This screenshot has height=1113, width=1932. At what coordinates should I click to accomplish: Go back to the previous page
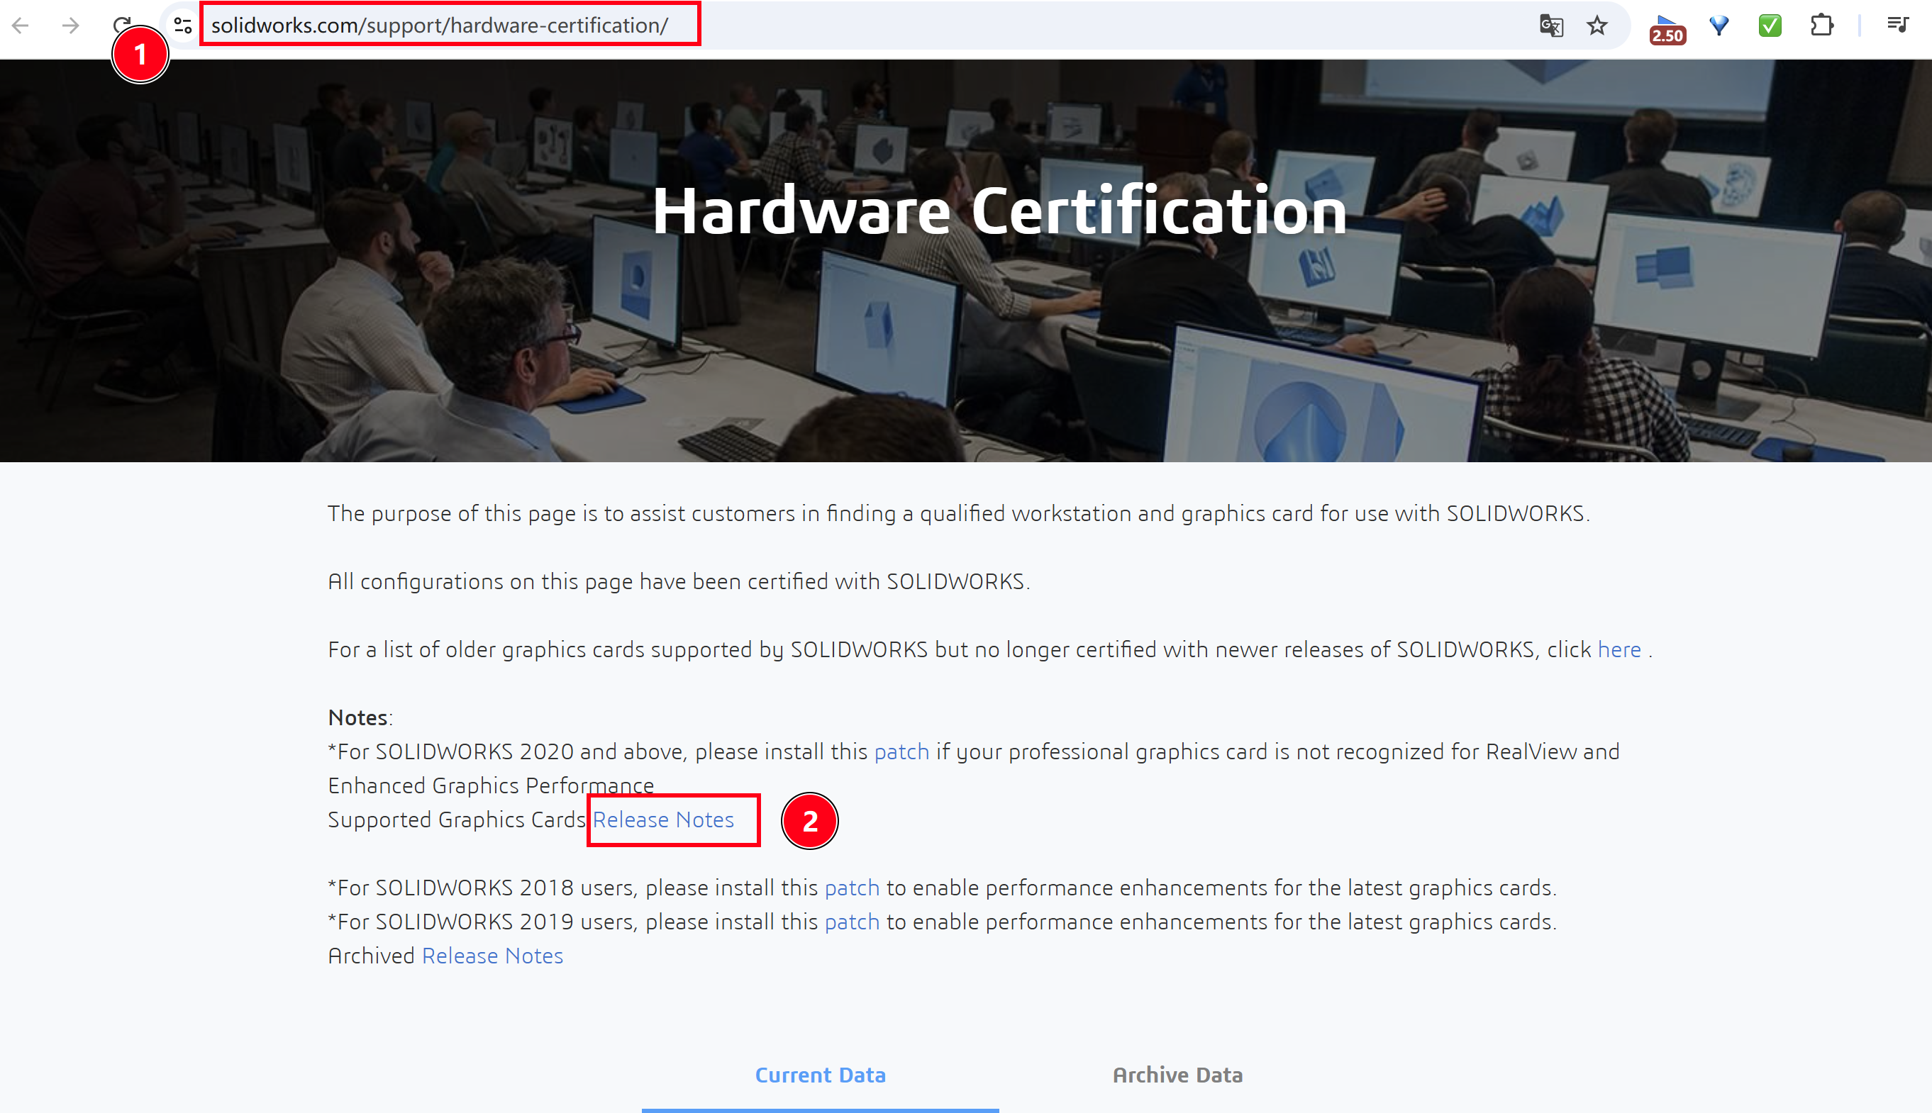pos(21,26)
